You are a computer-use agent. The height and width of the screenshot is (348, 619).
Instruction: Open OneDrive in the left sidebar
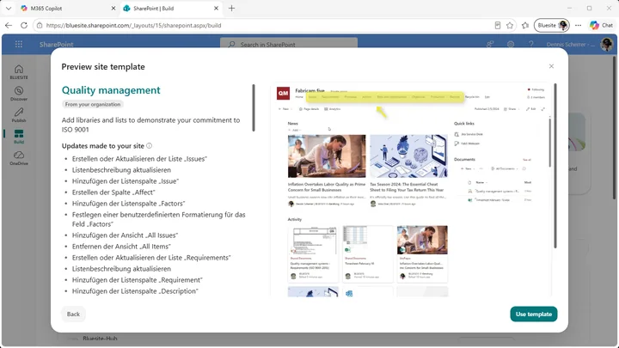pos(19,158)
